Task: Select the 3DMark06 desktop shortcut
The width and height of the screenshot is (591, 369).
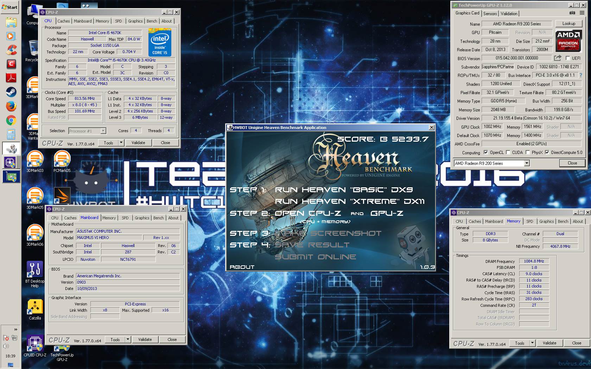Action: pos(35,235)
